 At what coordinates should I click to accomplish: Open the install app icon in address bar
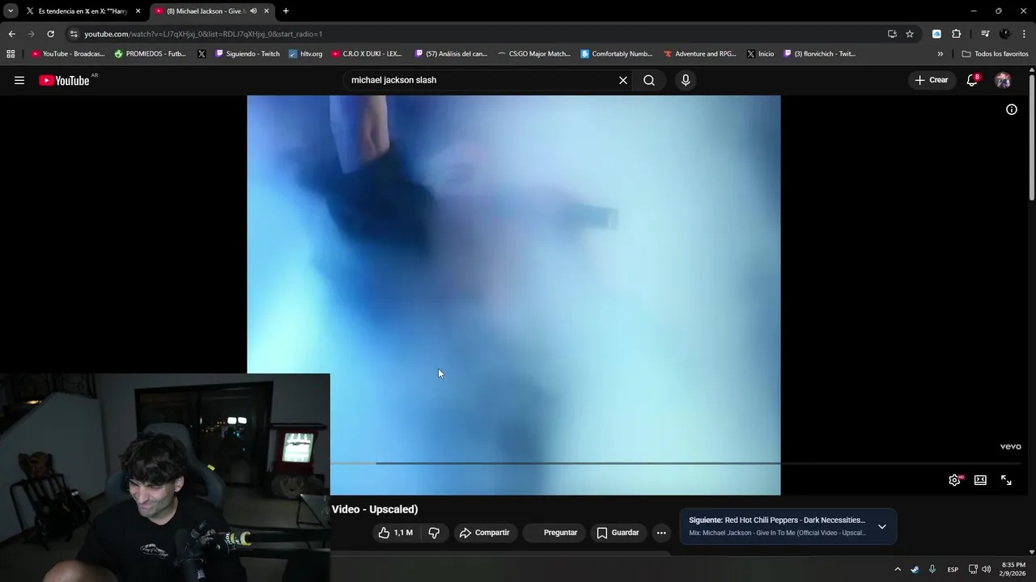pos(892,34)
